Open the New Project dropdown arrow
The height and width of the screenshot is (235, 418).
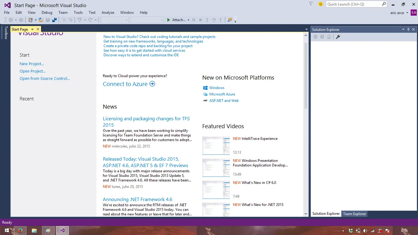tap(35, 20)
